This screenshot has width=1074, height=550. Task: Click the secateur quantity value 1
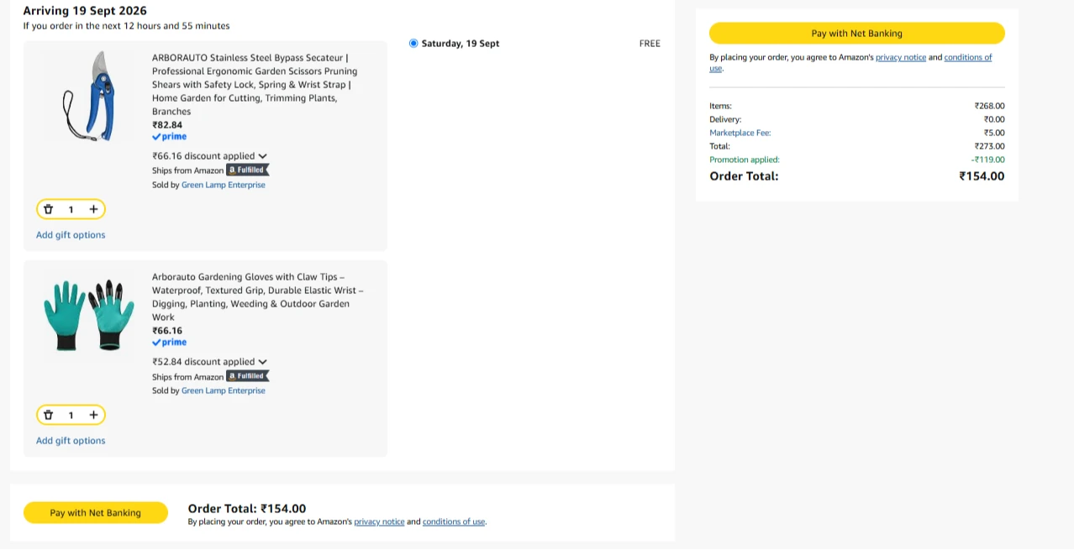(71, 209)
